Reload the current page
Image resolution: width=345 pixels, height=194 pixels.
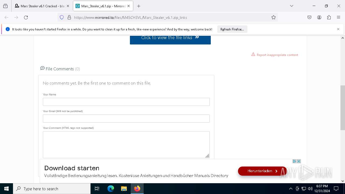(26, 18)
